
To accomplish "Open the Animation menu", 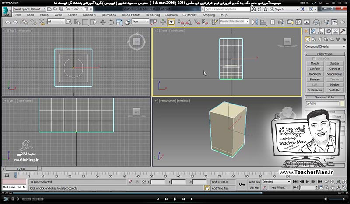I will (108, 15).
